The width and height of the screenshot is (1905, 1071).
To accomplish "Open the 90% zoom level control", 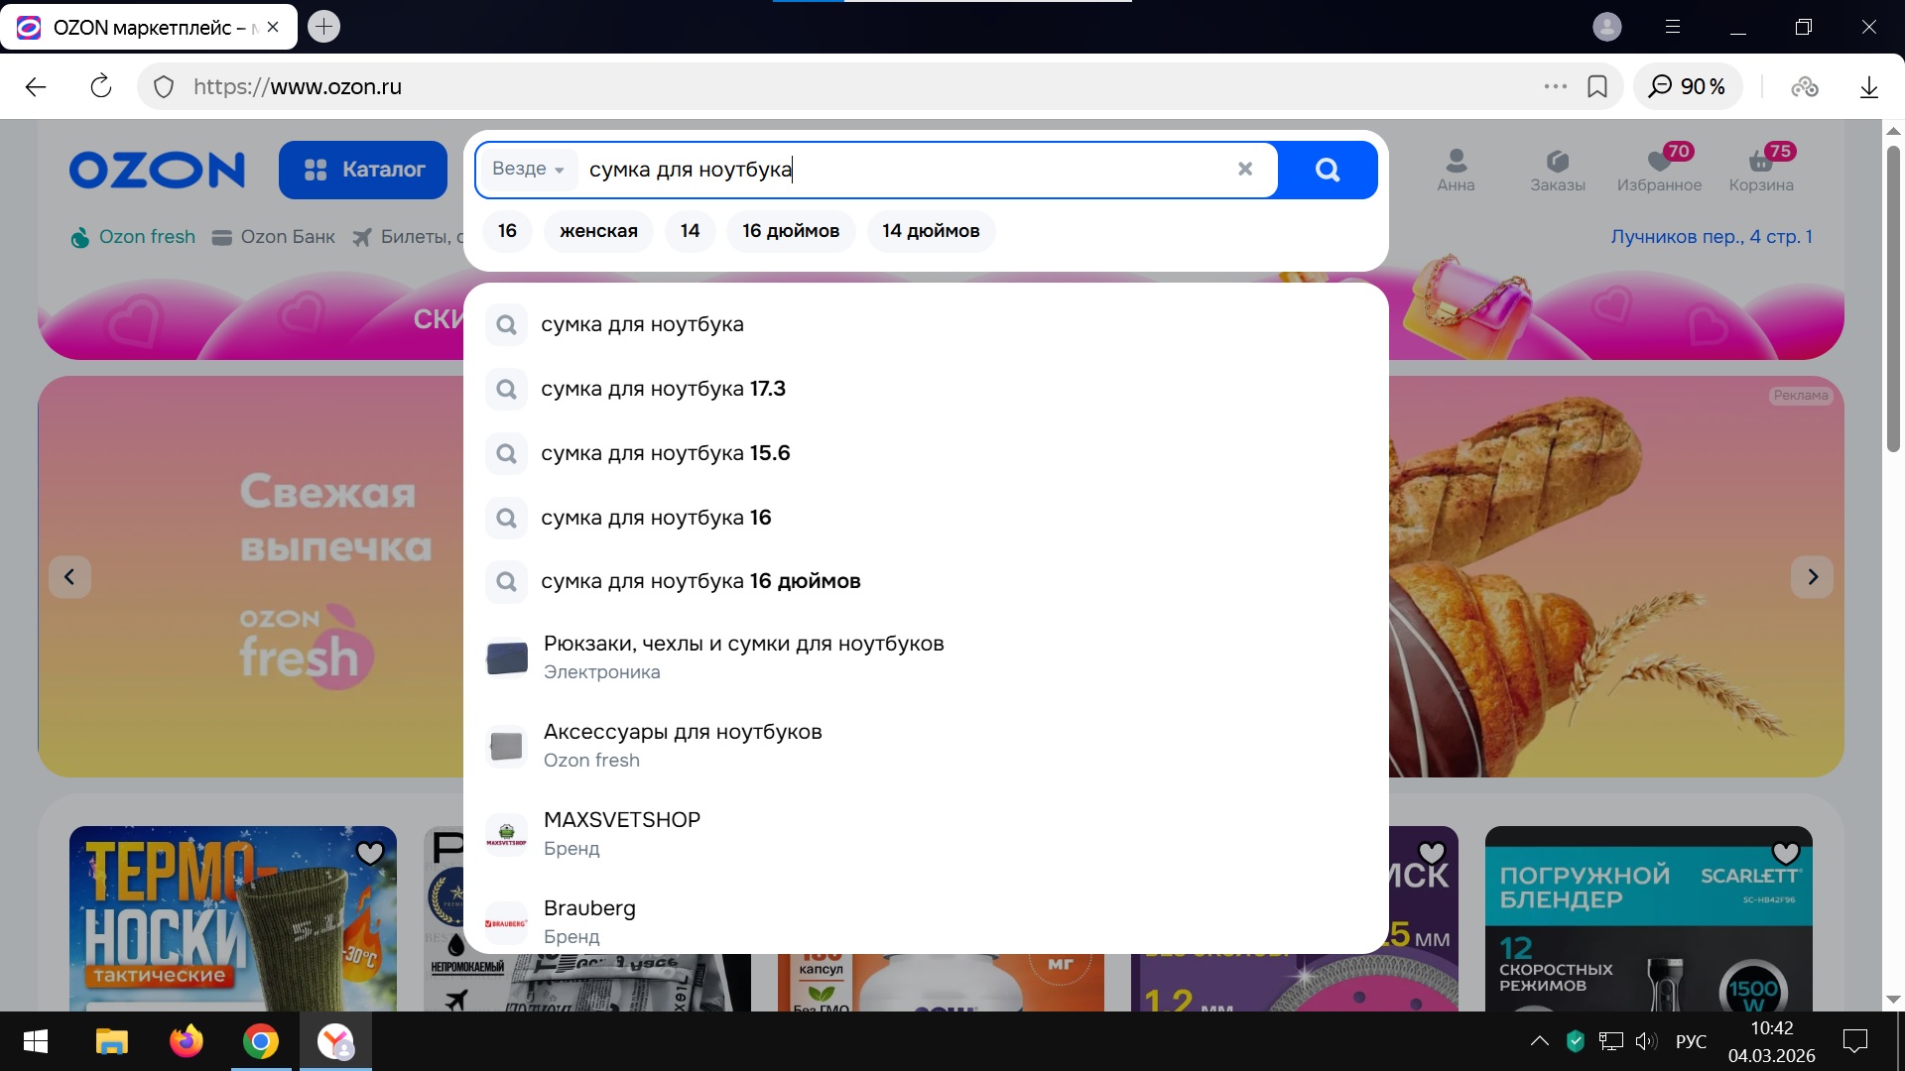I will [x=1687, y=86].
